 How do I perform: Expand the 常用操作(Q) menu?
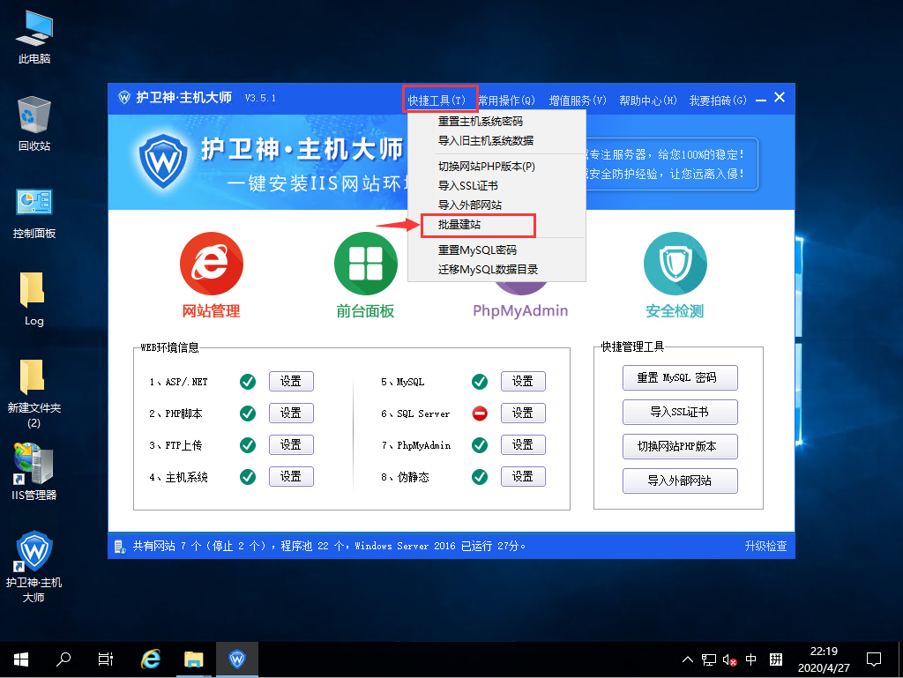(507, 101)
